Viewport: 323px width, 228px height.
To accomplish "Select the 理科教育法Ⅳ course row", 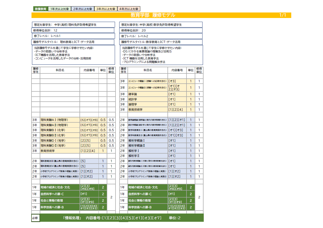I will (x=73, y=166).
